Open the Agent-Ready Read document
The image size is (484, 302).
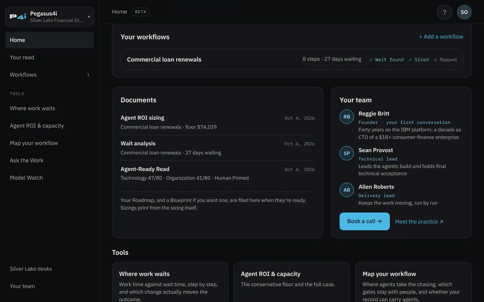pos(217,173)
